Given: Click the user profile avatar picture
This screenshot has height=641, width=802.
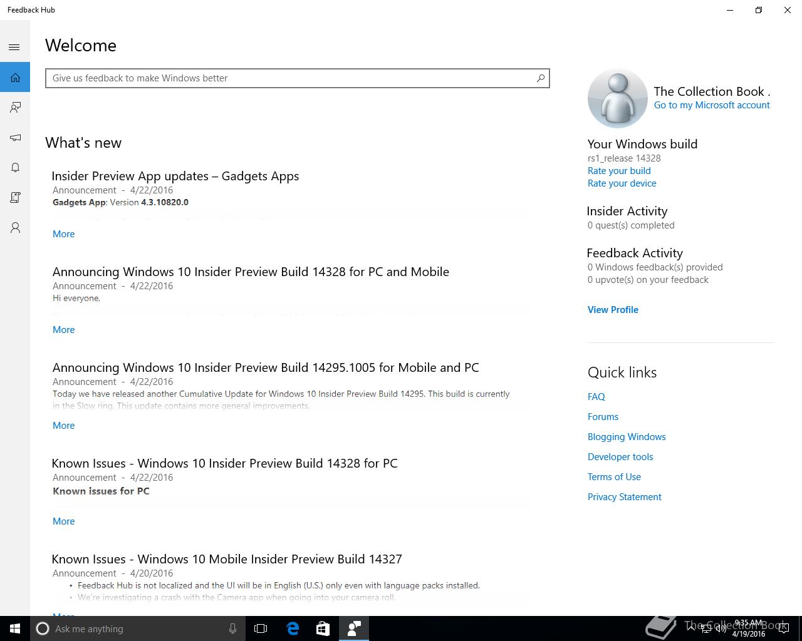Looking at the screenshot, I should (x=618, y=98).
